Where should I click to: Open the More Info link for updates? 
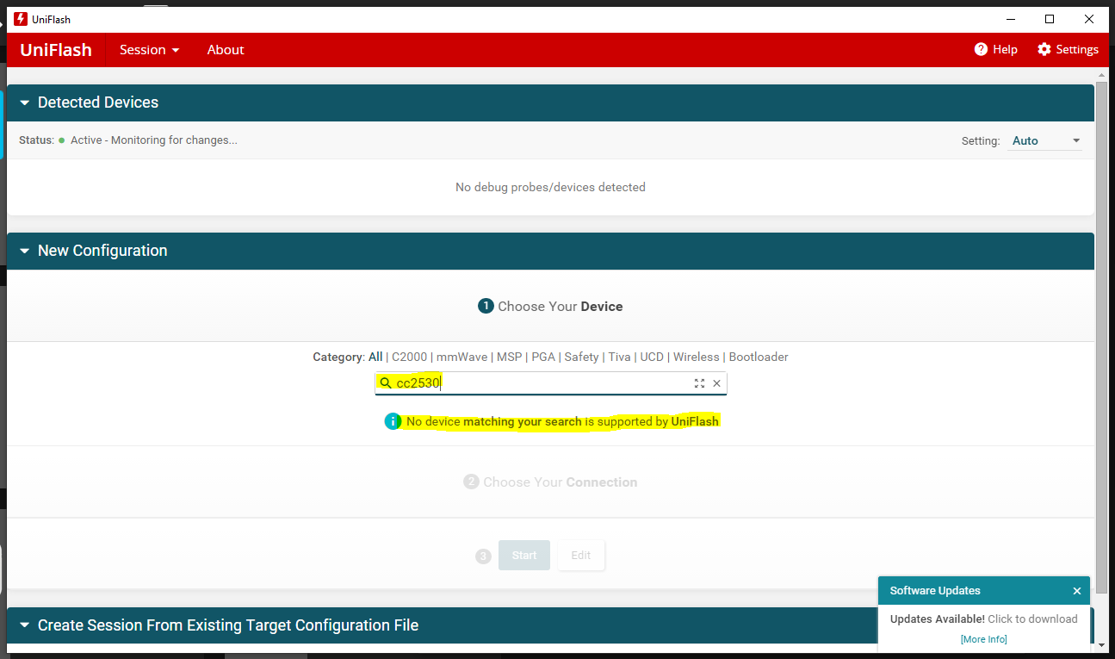coord(984,639)
